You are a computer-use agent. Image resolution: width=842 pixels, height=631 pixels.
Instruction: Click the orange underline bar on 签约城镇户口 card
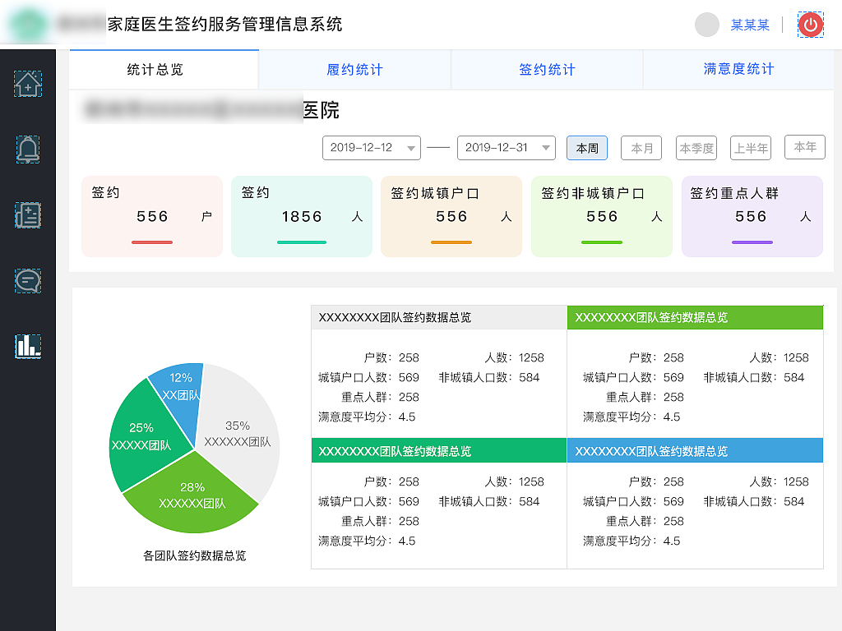(x=451, y=242)
